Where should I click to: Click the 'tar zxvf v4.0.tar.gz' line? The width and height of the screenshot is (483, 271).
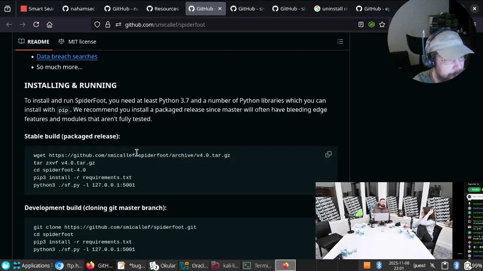click(64, 163)
